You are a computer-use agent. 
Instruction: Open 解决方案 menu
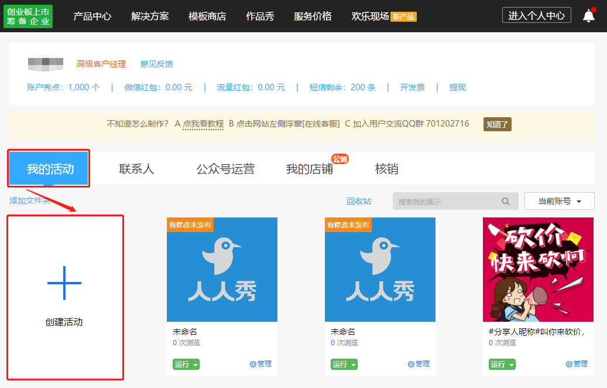click(150, 16)
